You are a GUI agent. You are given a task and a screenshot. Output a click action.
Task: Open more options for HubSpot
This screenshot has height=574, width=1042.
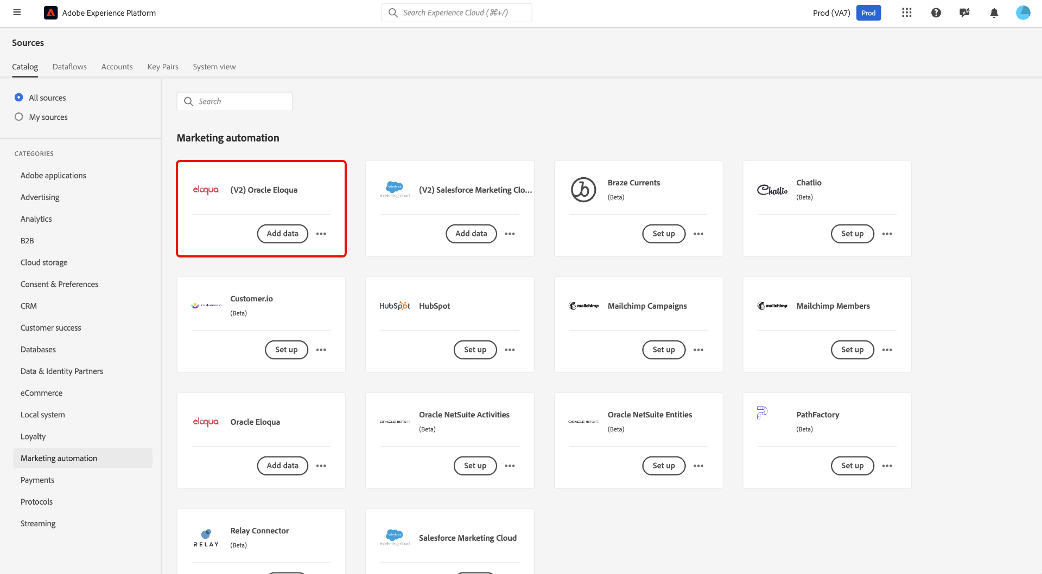(x=510, y=350)
